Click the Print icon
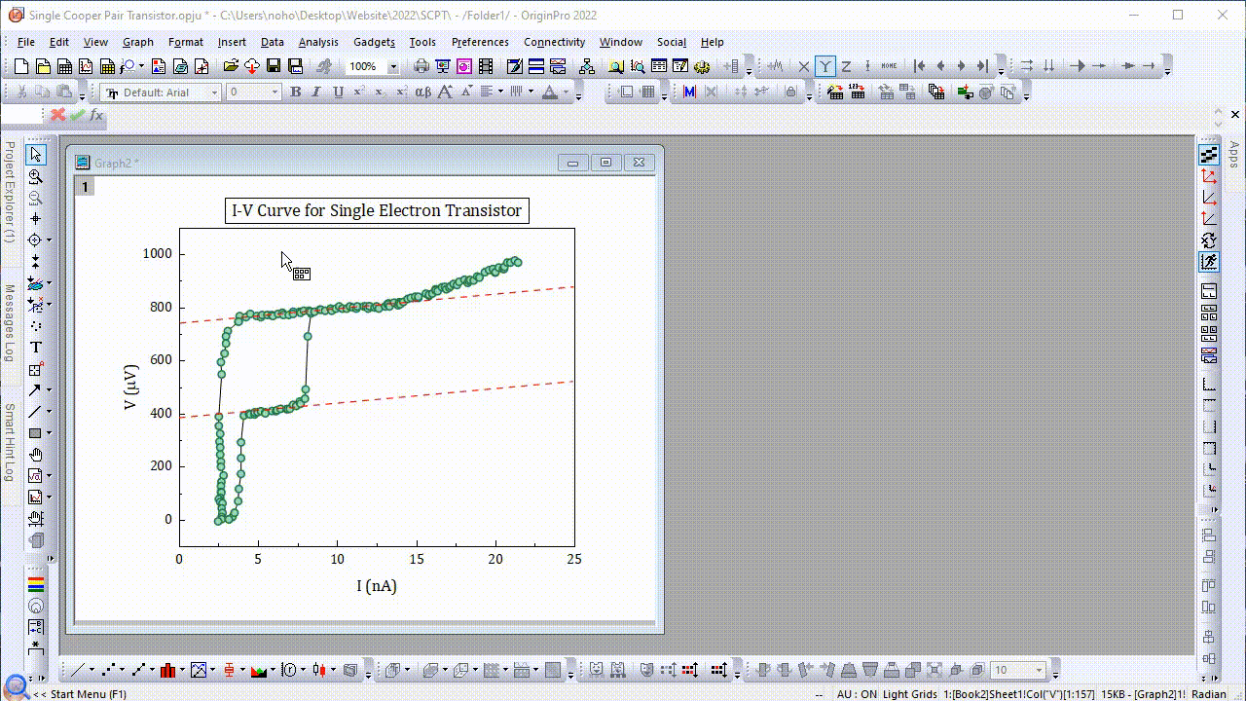Viewport: 1246px width, 701px height. [x=421, y=66]
